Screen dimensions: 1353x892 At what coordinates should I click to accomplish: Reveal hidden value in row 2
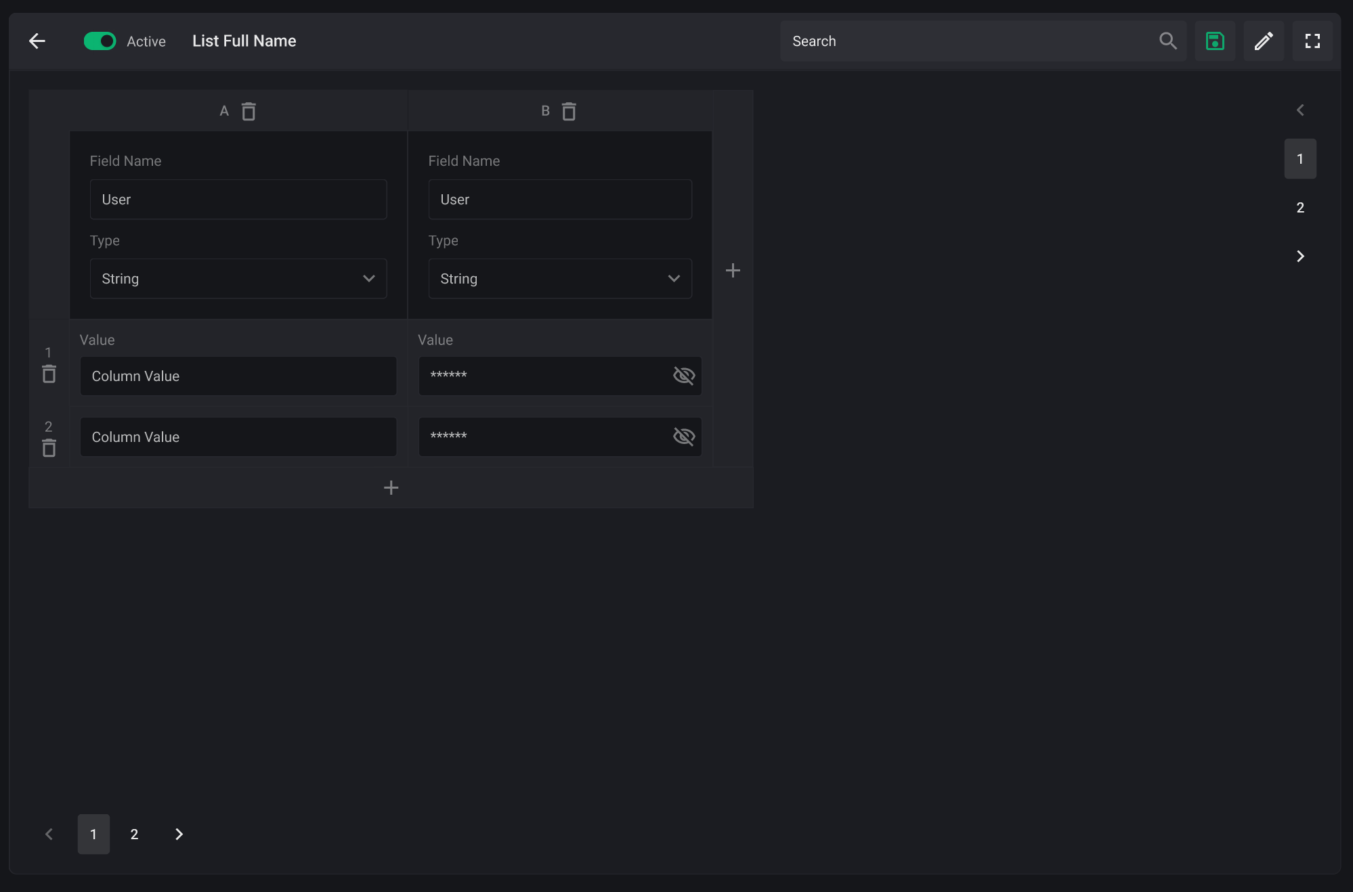(x=684, y=437)
